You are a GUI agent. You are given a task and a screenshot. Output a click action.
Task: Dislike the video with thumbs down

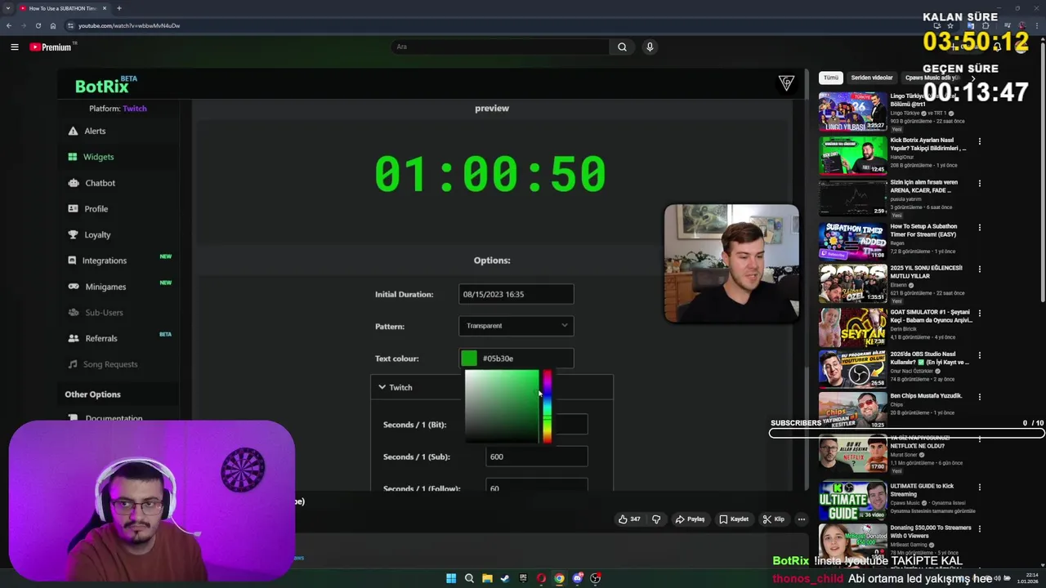656,519
